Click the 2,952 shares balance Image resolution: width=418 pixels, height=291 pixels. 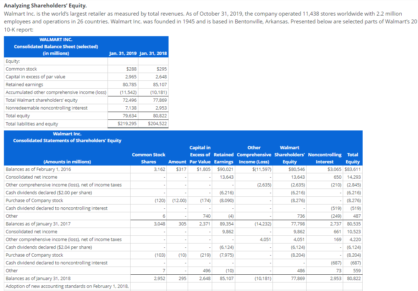click(159, 279)
